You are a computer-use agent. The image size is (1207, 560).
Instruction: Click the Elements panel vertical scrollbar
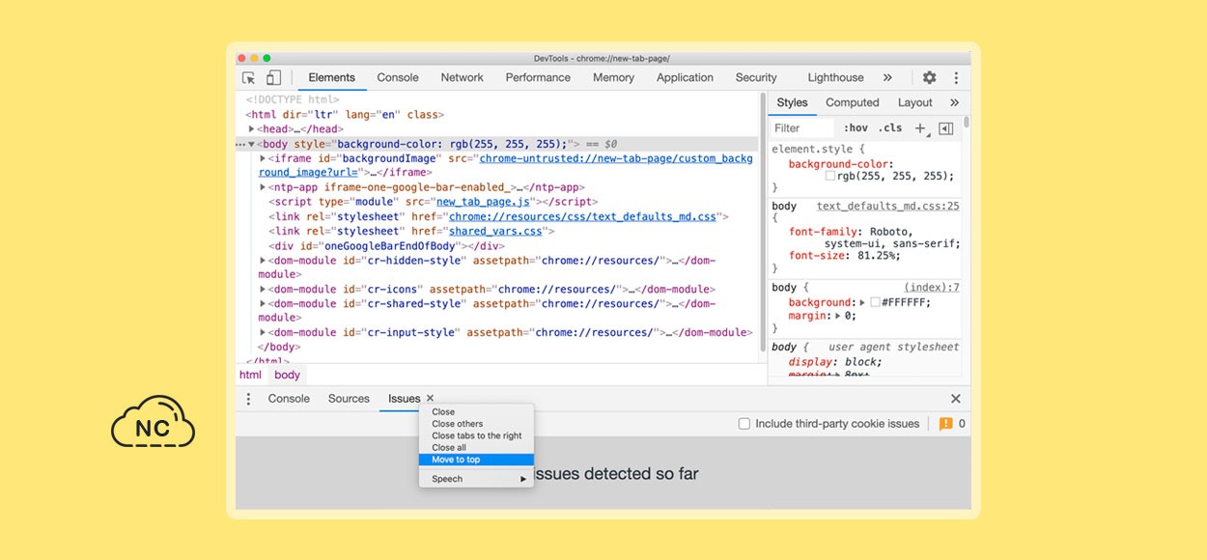[763, 224]
